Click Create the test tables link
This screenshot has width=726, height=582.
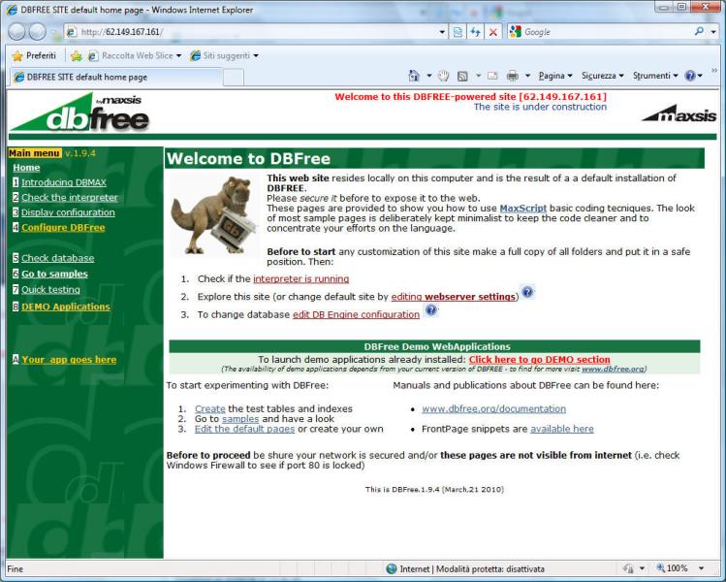point(210,408)
